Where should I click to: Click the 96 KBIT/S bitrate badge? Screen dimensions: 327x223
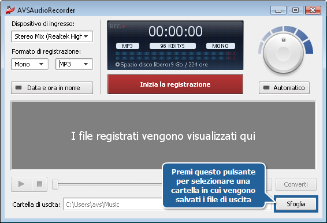(x=173, y=46)
